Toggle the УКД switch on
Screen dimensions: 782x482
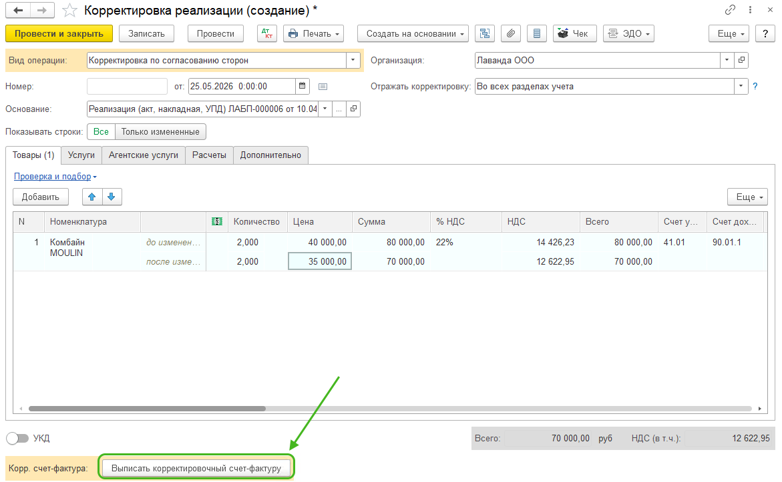[17, 438]
